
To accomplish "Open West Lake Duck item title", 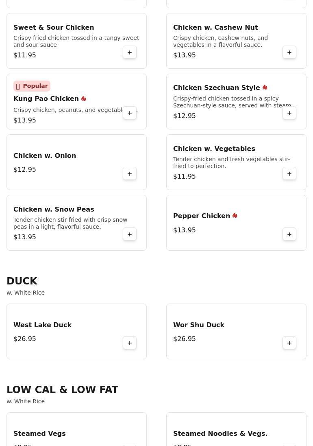I will pos(42,325).
